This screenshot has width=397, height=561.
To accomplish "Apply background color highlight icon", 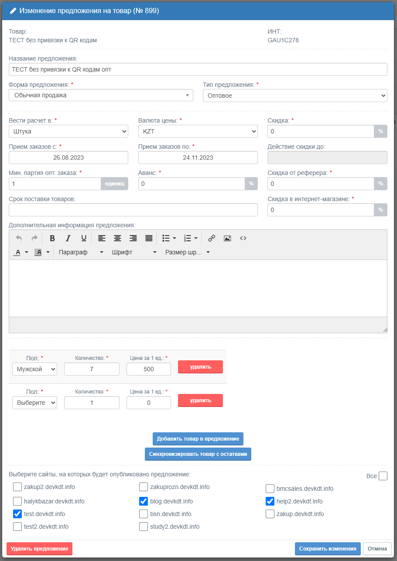I will click(x=38, y=252).
